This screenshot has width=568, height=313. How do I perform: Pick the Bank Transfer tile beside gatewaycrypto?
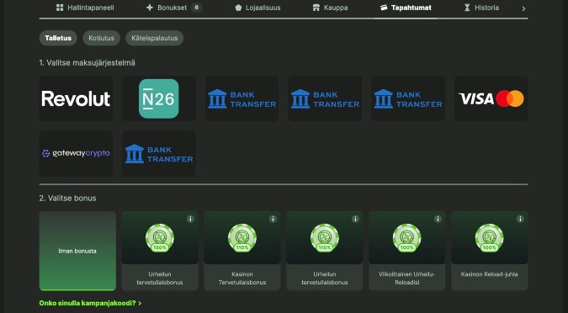pyautogui.click(x=159, y=154)
